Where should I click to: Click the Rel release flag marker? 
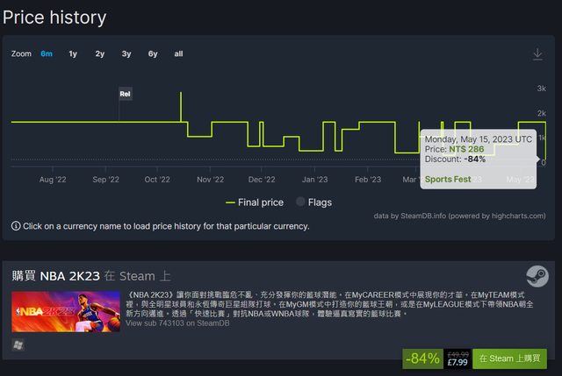(x=125, y=94)
